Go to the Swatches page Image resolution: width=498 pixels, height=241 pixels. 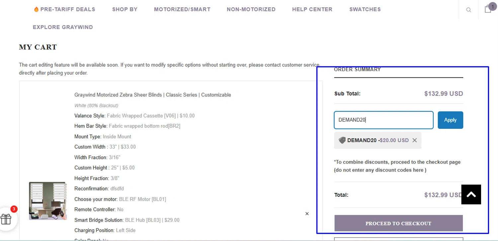[365, 9]
